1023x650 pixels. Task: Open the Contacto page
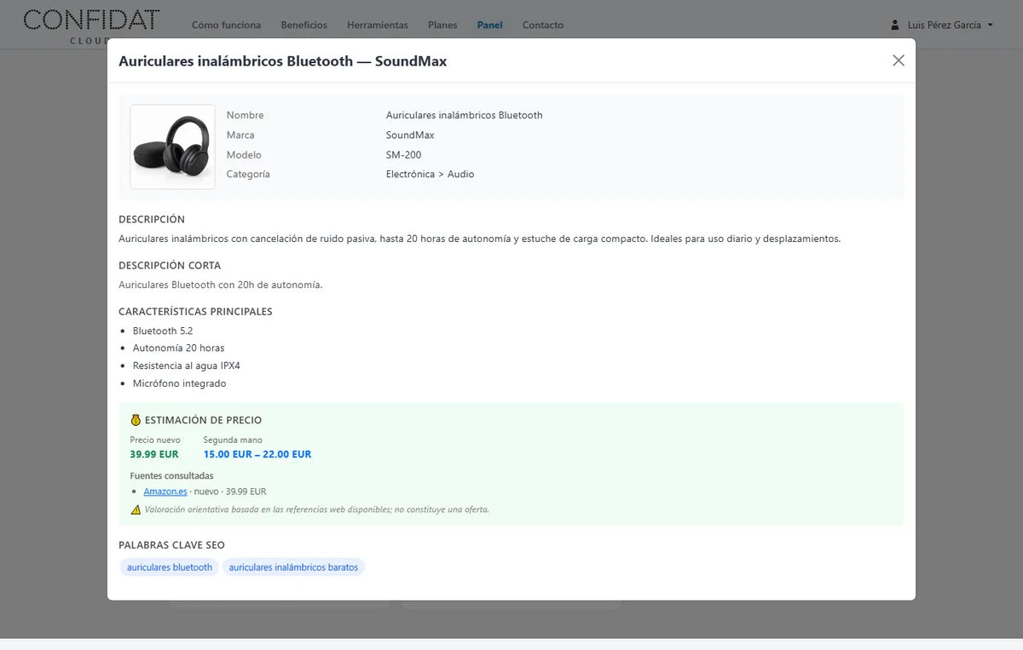tap(543, 25)
